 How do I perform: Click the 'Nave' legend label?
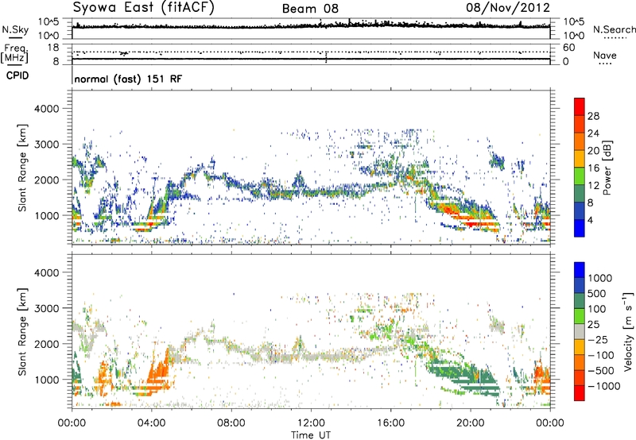[605, 55]
